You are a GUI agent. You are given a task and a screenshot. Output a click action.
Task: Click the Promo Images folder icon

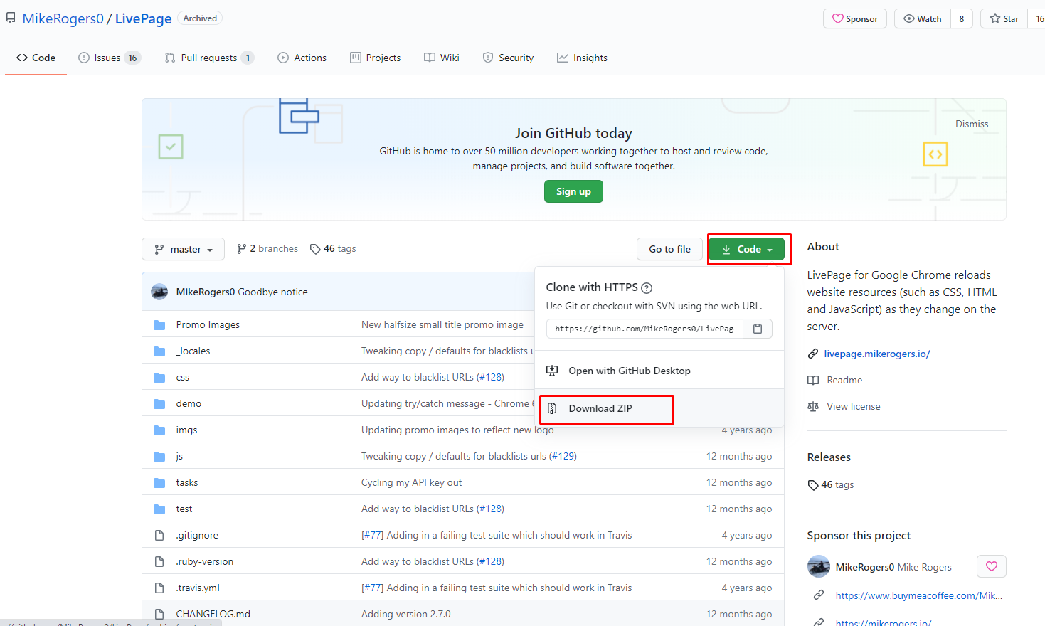pos(159,325)
